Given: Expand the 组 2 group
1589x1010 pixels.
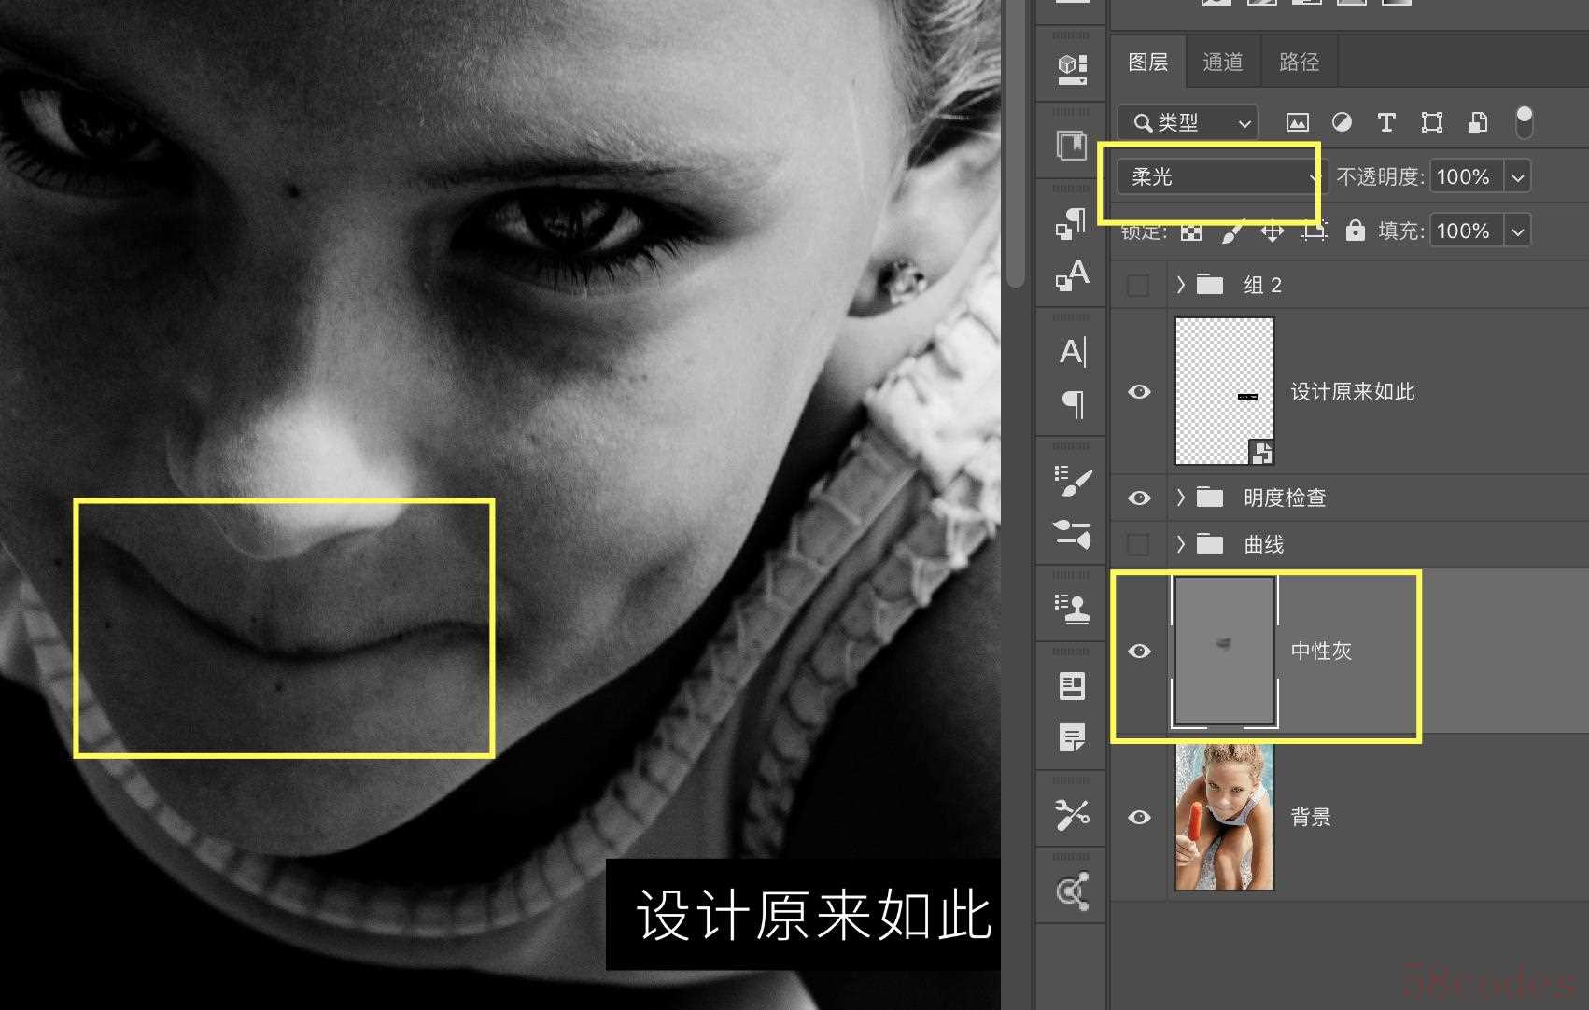Looking at the screenshot, I should coord(1181,284).
